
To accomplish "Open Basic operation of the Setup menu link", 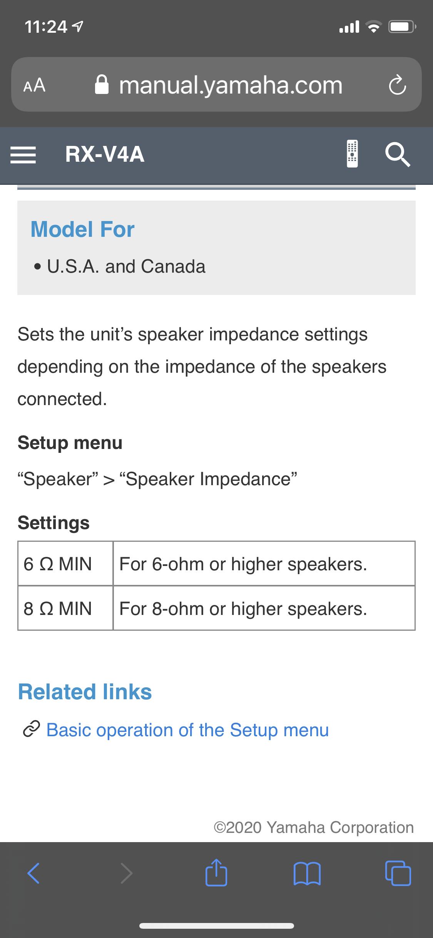I will coord(187,730).
